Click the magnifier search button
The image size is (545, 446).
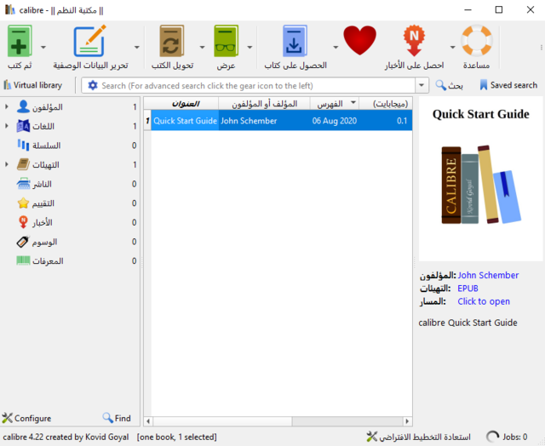[449, 85]
